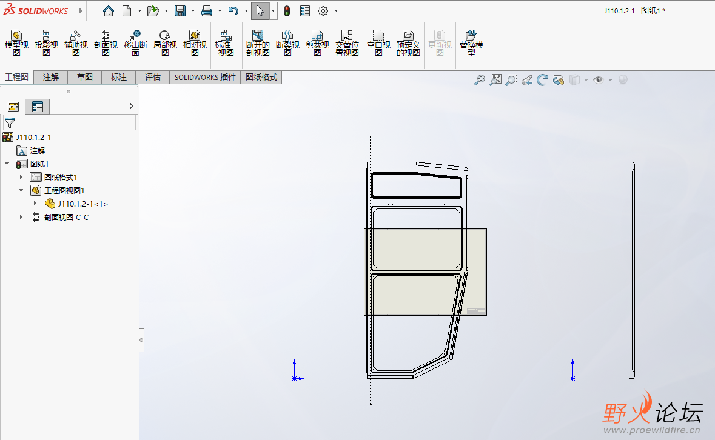Screen dimensions: 715x440
Task: Activate the Select cursor tool
Action: click(260, 11)
